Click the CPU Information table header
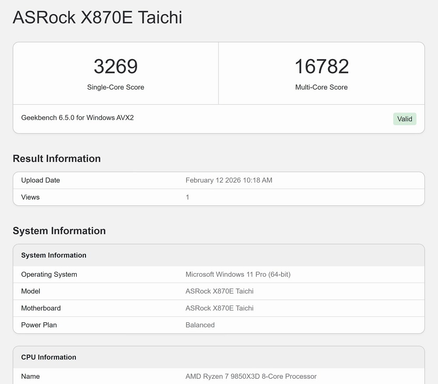The image size is (438, 384). 49,357
